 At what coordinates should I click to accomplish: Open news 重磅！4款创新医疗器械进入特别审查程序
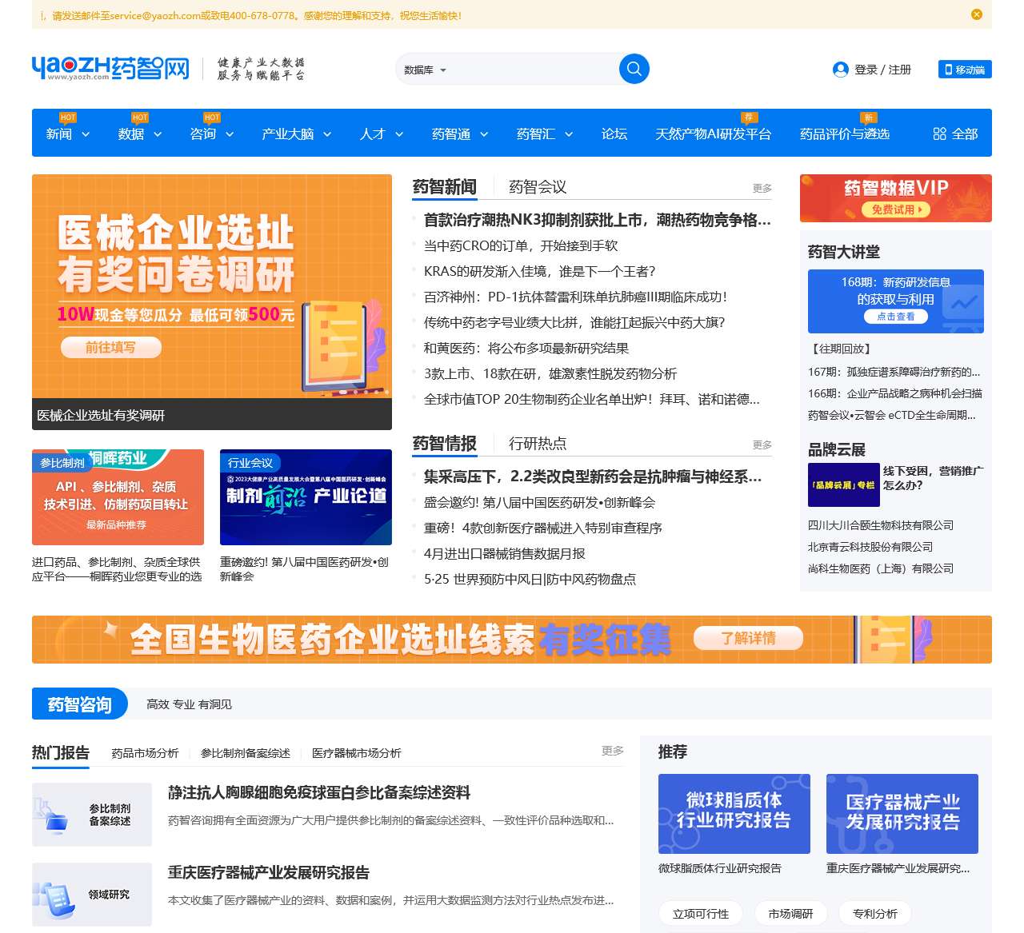click(x=542, y=528)
